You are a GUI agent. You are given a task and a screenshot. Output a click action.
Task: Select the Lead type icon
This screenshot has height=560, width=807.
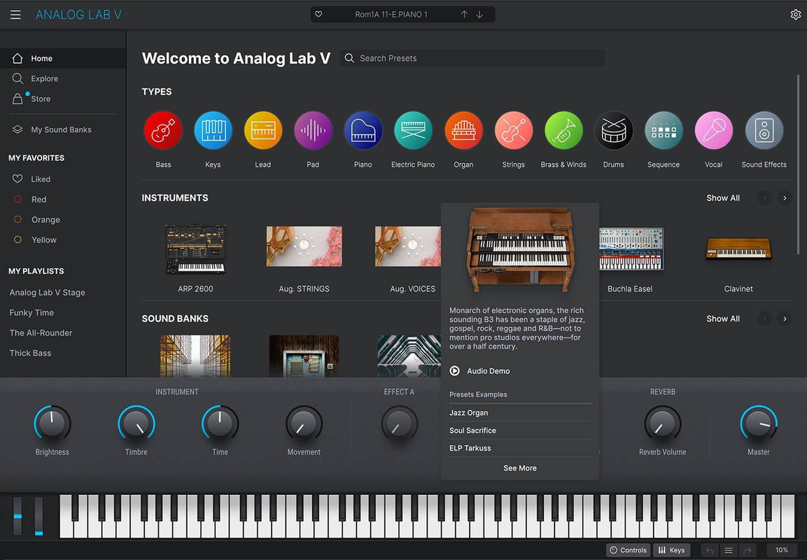tap(263, 130)
